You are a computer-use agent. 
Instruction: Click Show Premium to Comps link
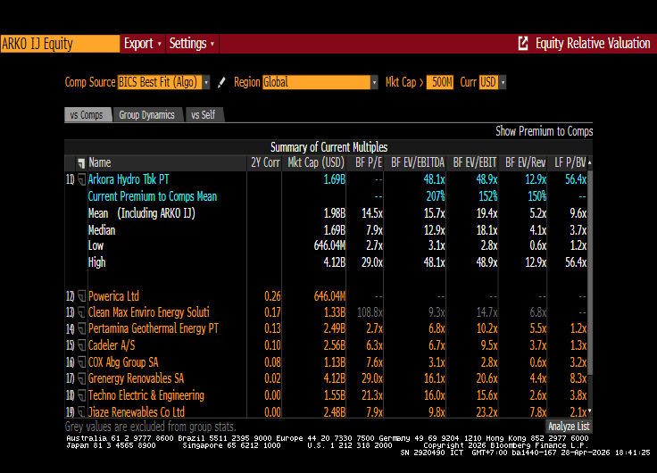544,131
